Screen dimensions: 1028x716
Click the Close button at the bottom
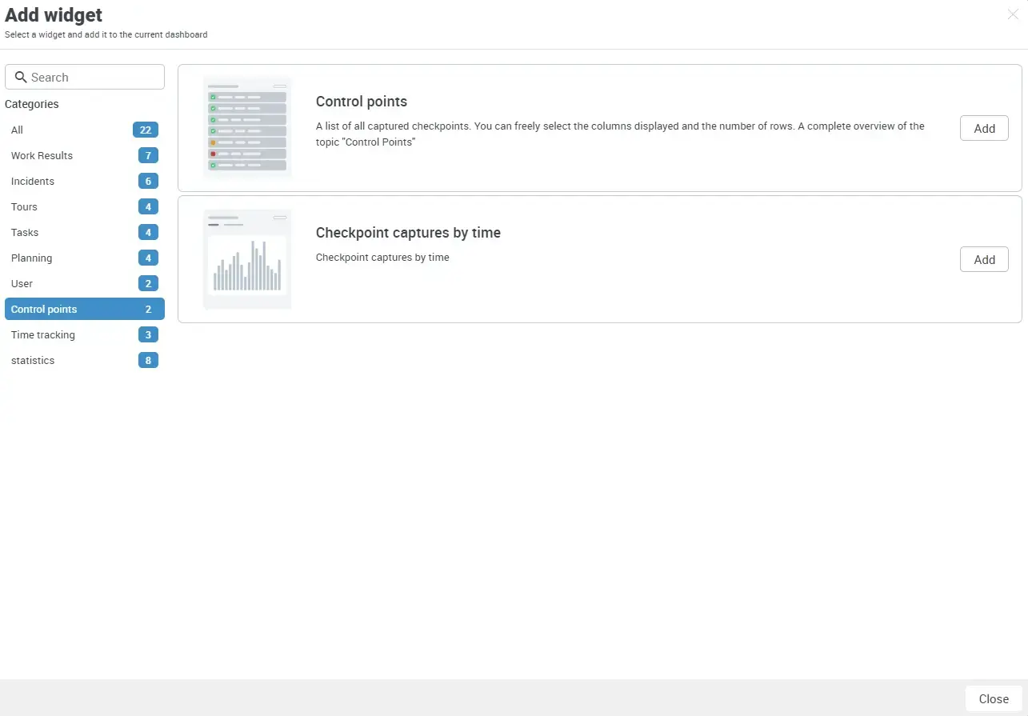click(x=994, y=698)
